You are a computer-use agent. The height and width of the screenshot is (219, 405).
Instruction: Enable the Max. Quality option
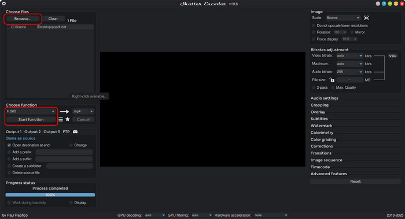[x=333, y=88]
